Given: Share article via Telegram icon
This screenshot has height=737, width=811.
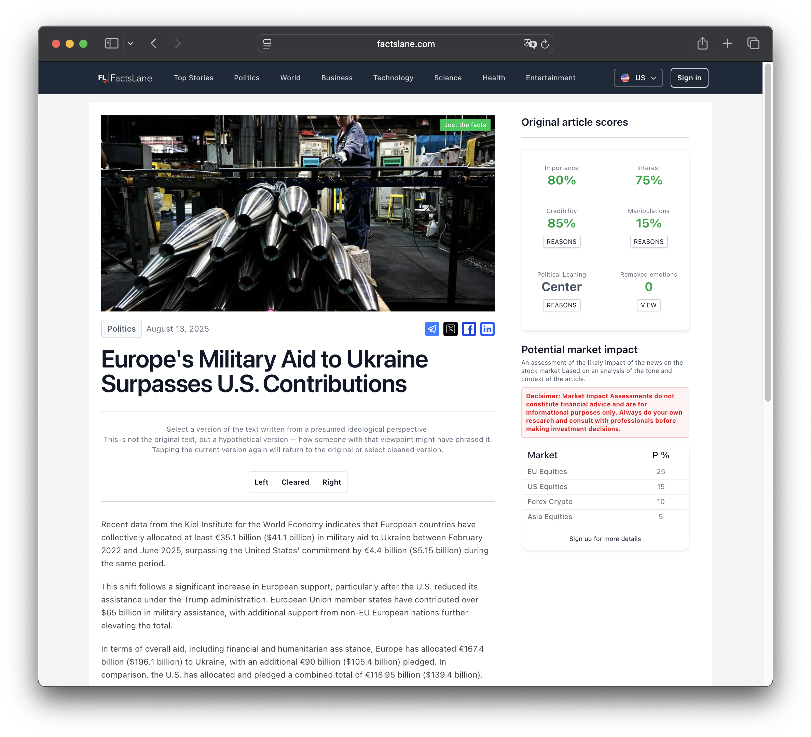Looking at the screenshot, I should click(432, 329).
